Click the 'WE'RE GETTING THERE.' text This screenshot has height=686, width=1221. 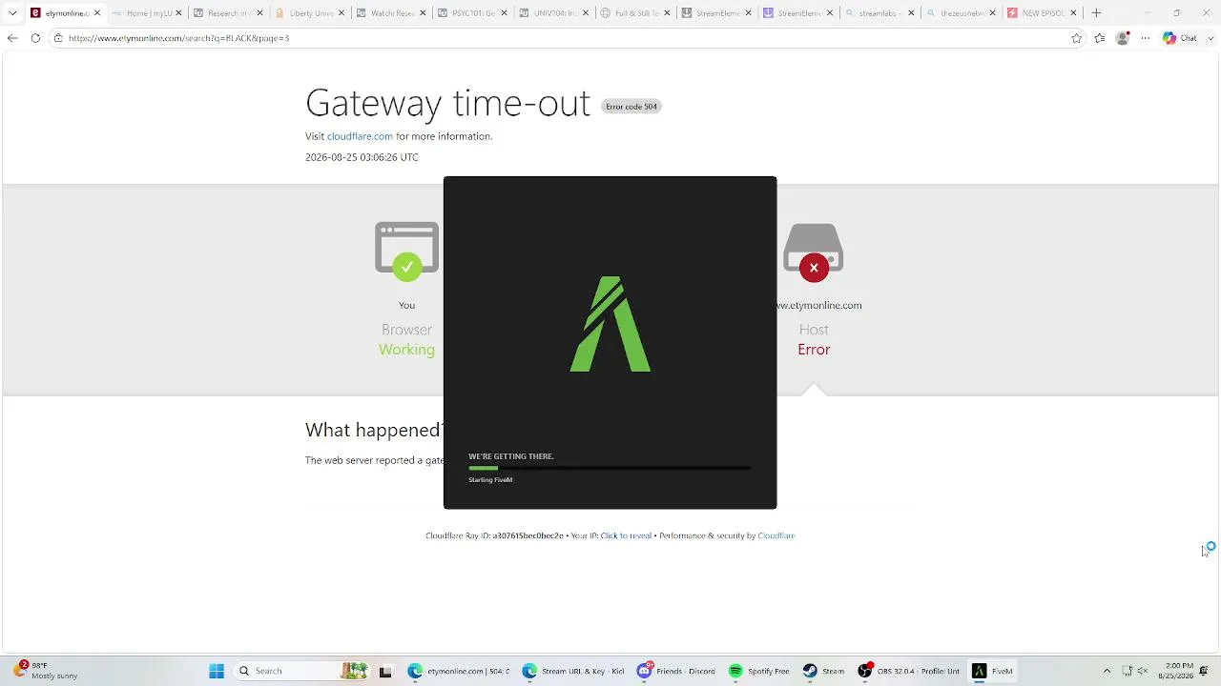click(x=511, y=456)
